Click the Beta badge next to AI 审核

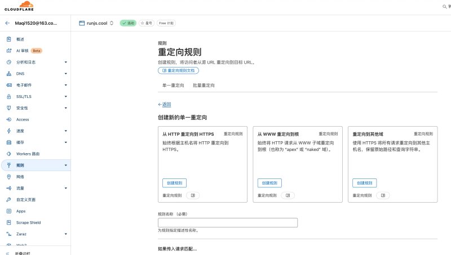(37, 51)
